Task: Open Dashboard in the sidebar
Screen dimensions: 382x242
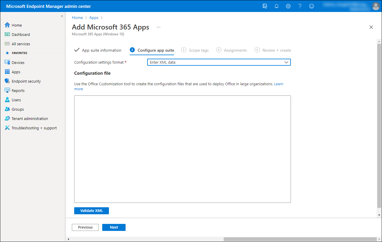Action: pyautogui.click(x=21, y=34)
